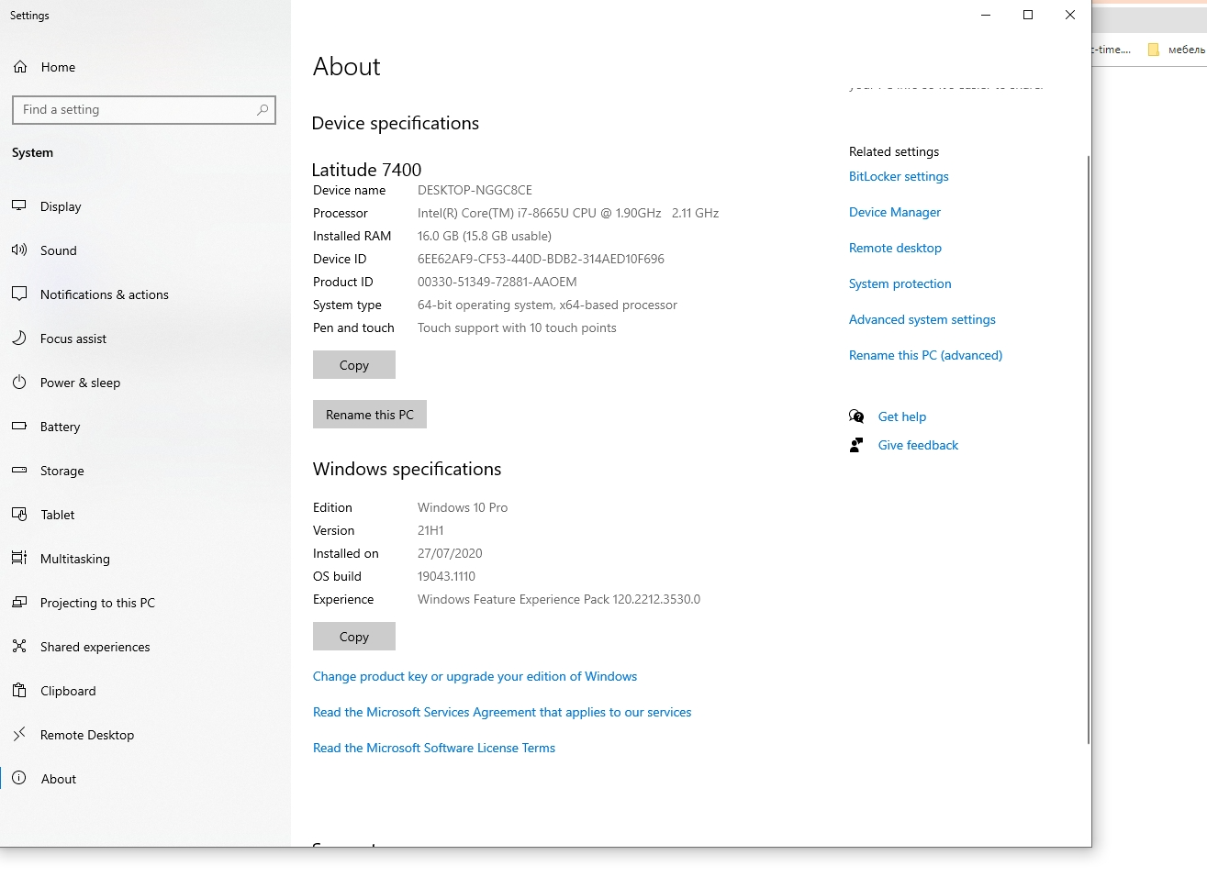Click the мебель folder label in background window
Viewport: 1207px width, 877px height.
1187,50
